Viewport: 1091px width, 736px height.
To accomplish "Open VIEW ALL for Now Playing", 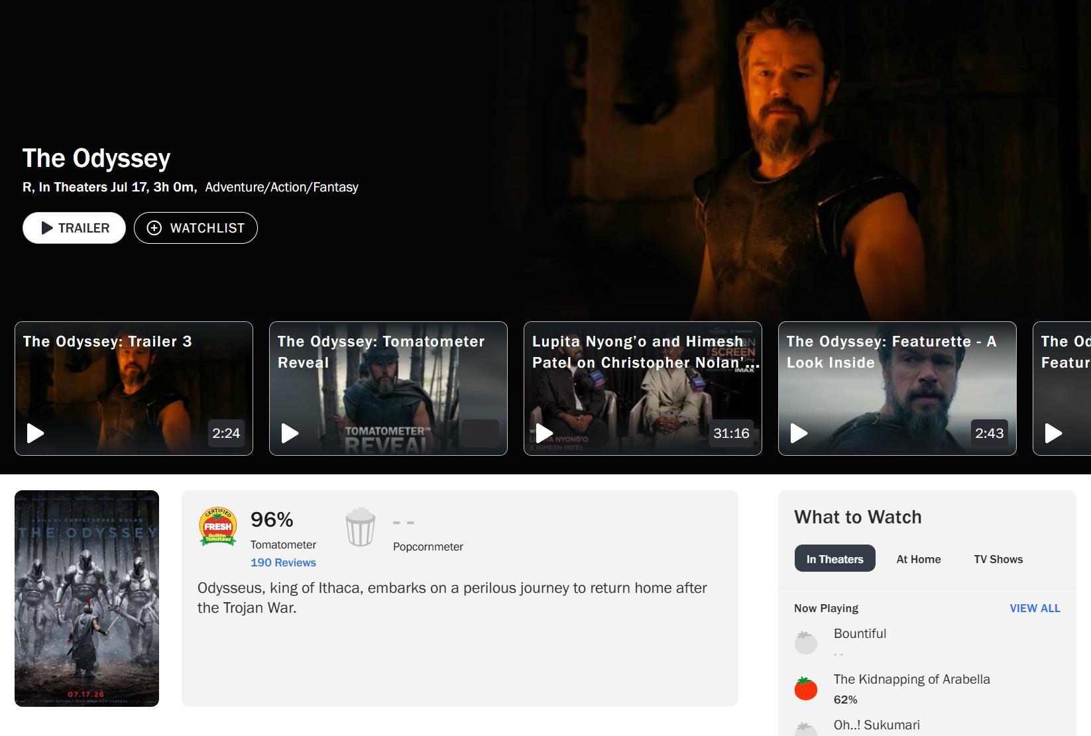I will (x=1035, y=608).
